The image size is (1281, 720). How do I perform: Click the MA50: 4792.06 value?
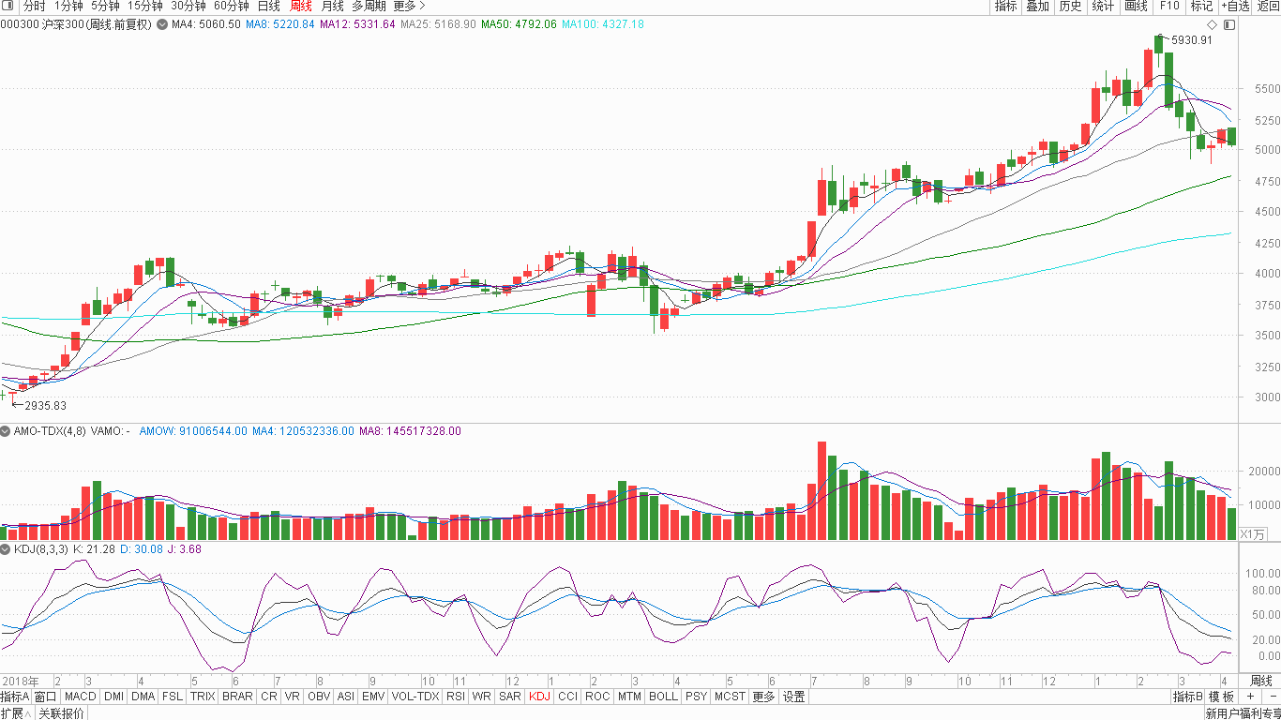[519, 24]
